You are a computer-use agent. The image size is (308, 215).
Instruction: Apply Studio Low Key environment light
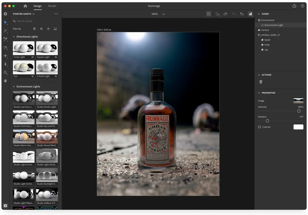[24, 98]
